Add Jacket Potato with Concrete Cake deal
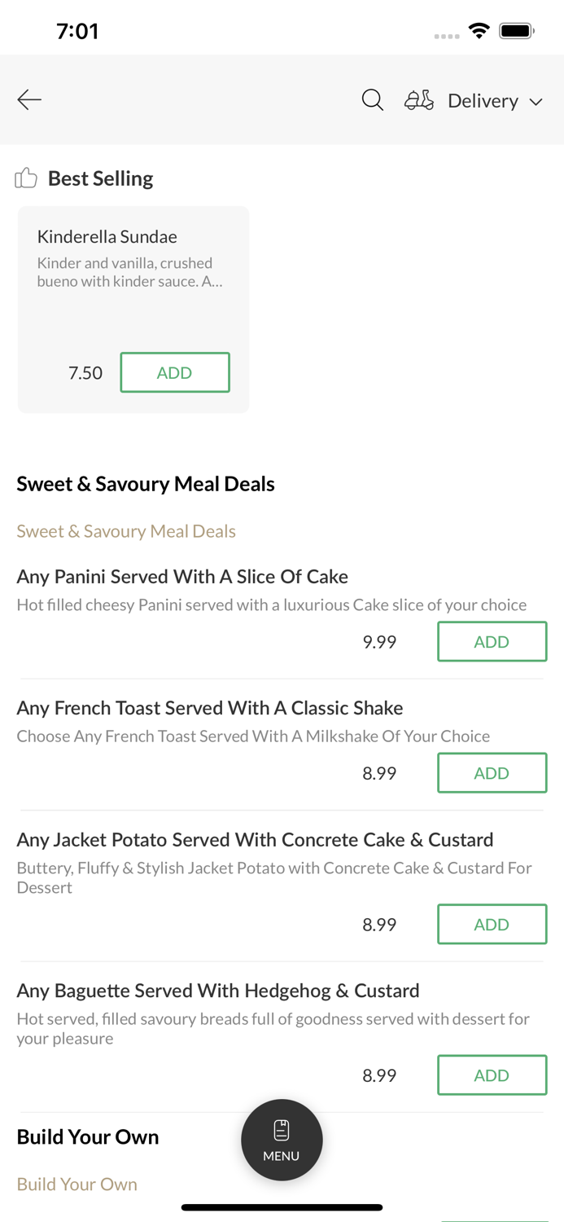The width and height of the screenshot is (564, 1222). click(492, 925)
